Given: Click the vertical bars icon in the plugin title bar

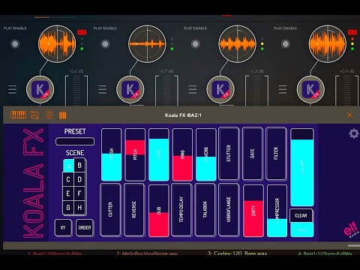Looking at the screenshot, I should point(62,115).
